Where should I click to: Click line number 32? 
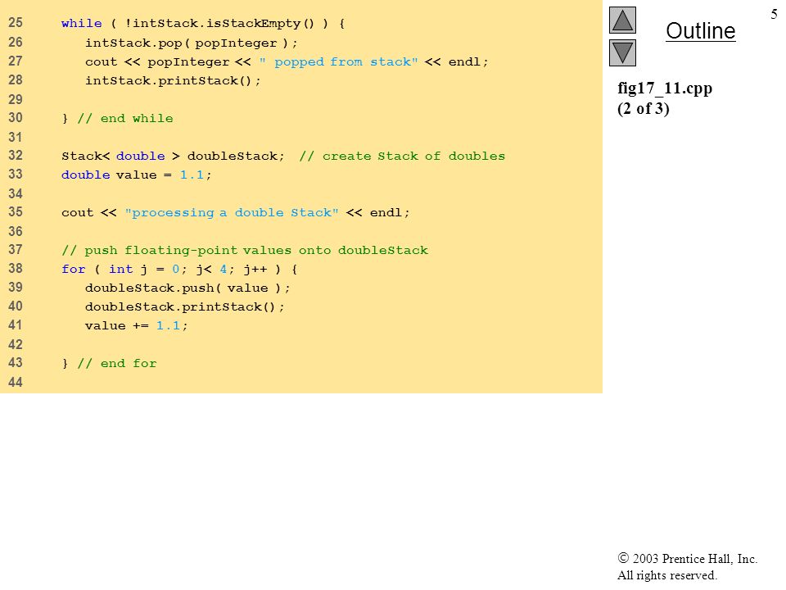(x=16, y=156)
